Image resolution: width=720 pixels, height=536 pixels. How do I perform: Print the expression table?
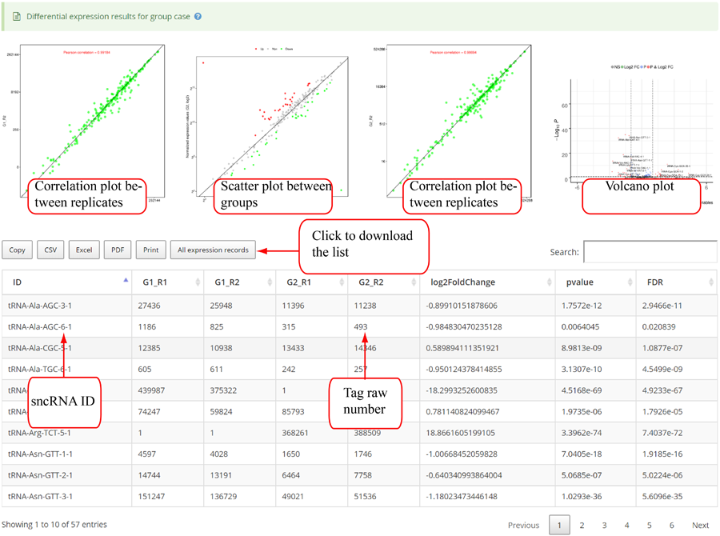(150, 250)
